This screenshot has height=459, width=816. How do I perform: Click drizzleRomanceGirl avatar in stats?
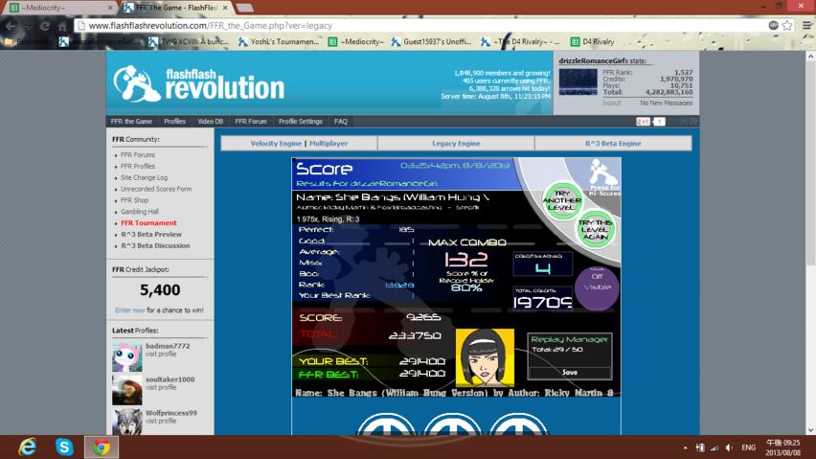(578, 81)
